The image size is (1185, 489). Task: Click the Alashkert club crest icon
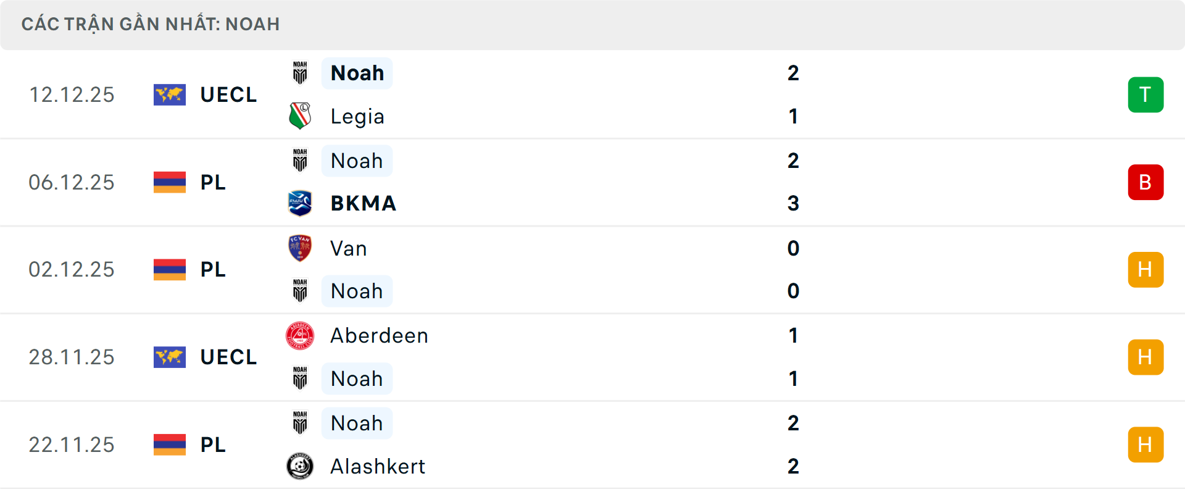[x=300, y=466]
